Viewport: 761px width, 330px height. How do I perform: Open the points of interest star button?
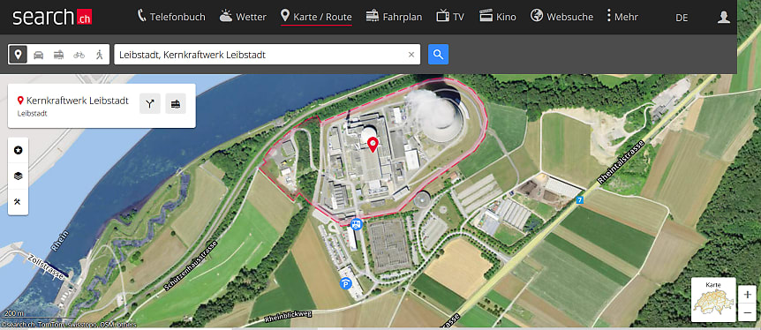click(x=18, y=150)
